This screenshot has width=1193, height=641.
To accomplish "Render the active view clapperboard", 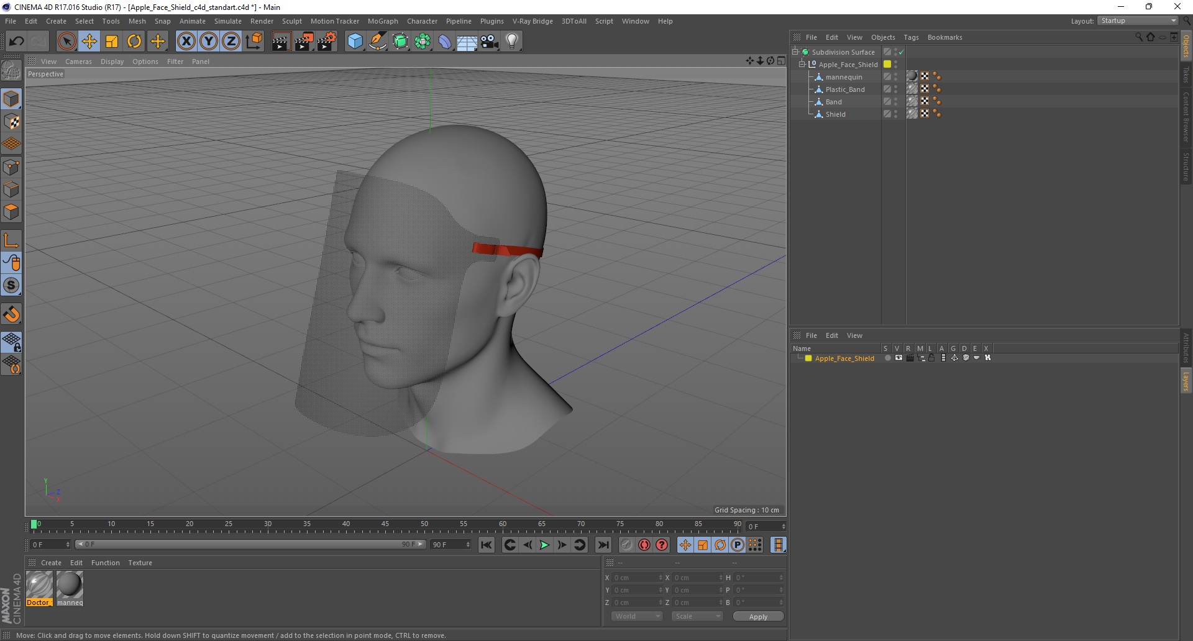I will (281, 42).
